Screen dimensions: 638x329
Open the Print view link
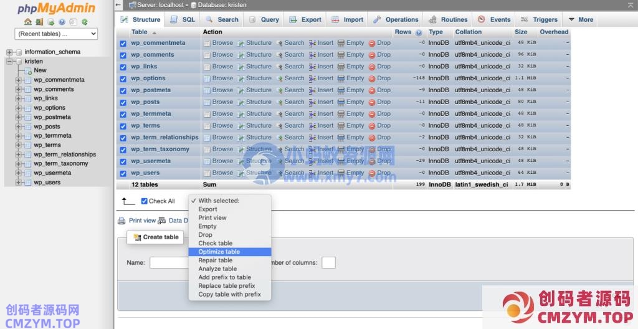[142, 221]
